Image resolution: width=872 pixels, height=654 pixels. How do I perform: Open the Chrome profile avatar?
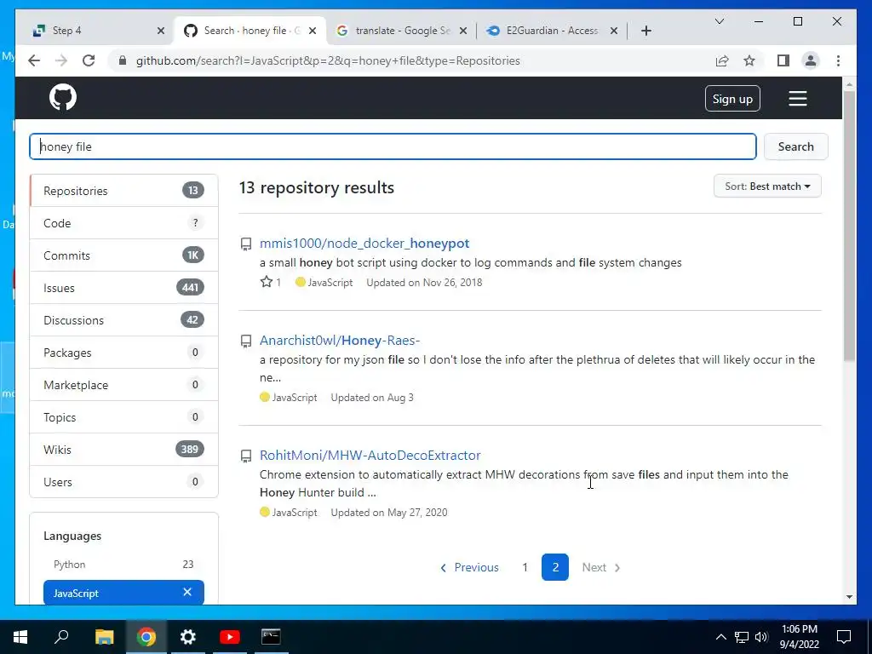pos(811,60)
